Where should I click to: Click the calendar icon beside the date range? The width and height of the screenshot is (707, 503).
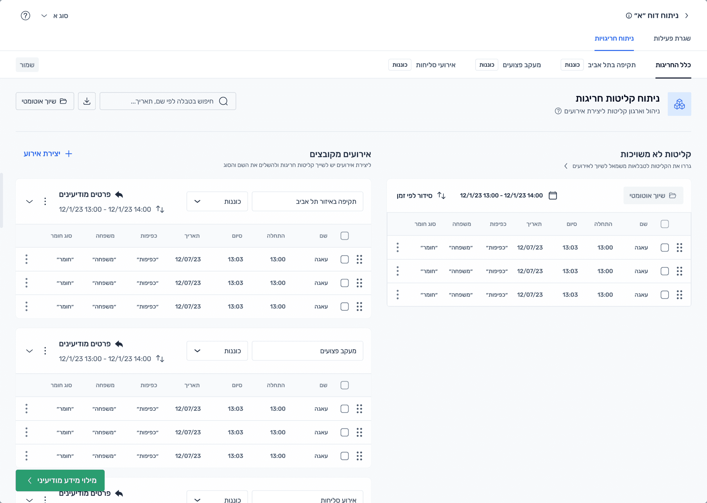[x=553, y=195]
